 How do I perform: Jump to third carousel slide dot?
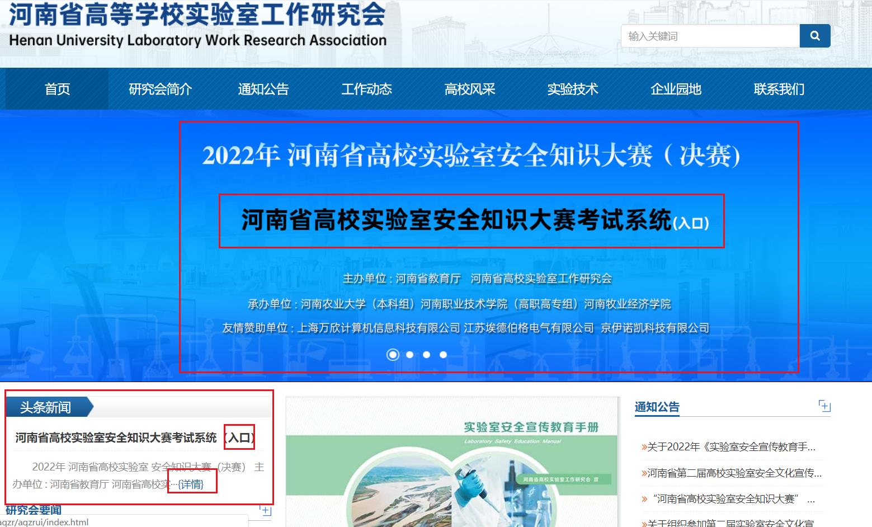tap(427, 355)
